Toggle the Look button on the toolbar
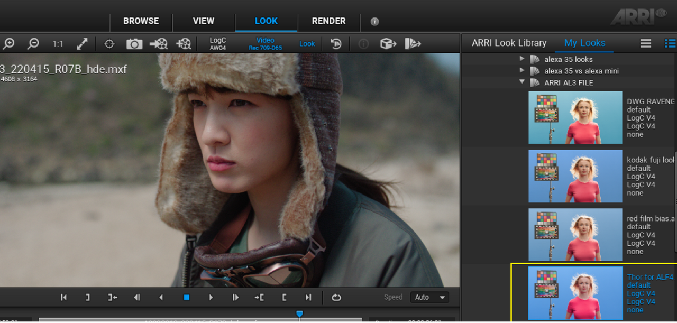Viewport: 677px width, 323px height. (307, 44)
